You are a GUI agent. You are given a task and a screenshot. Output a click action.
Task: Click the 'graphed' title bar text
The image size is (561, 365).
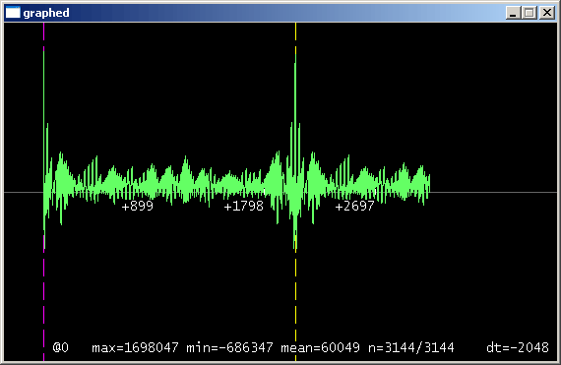pos(46,13)
